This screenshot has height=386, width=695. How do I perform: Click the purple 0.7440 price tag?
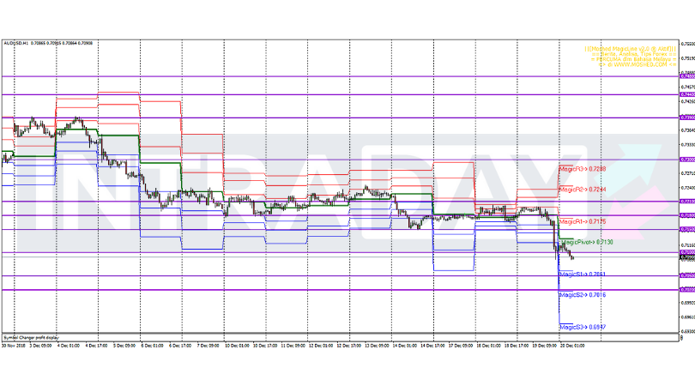[687, 94]
